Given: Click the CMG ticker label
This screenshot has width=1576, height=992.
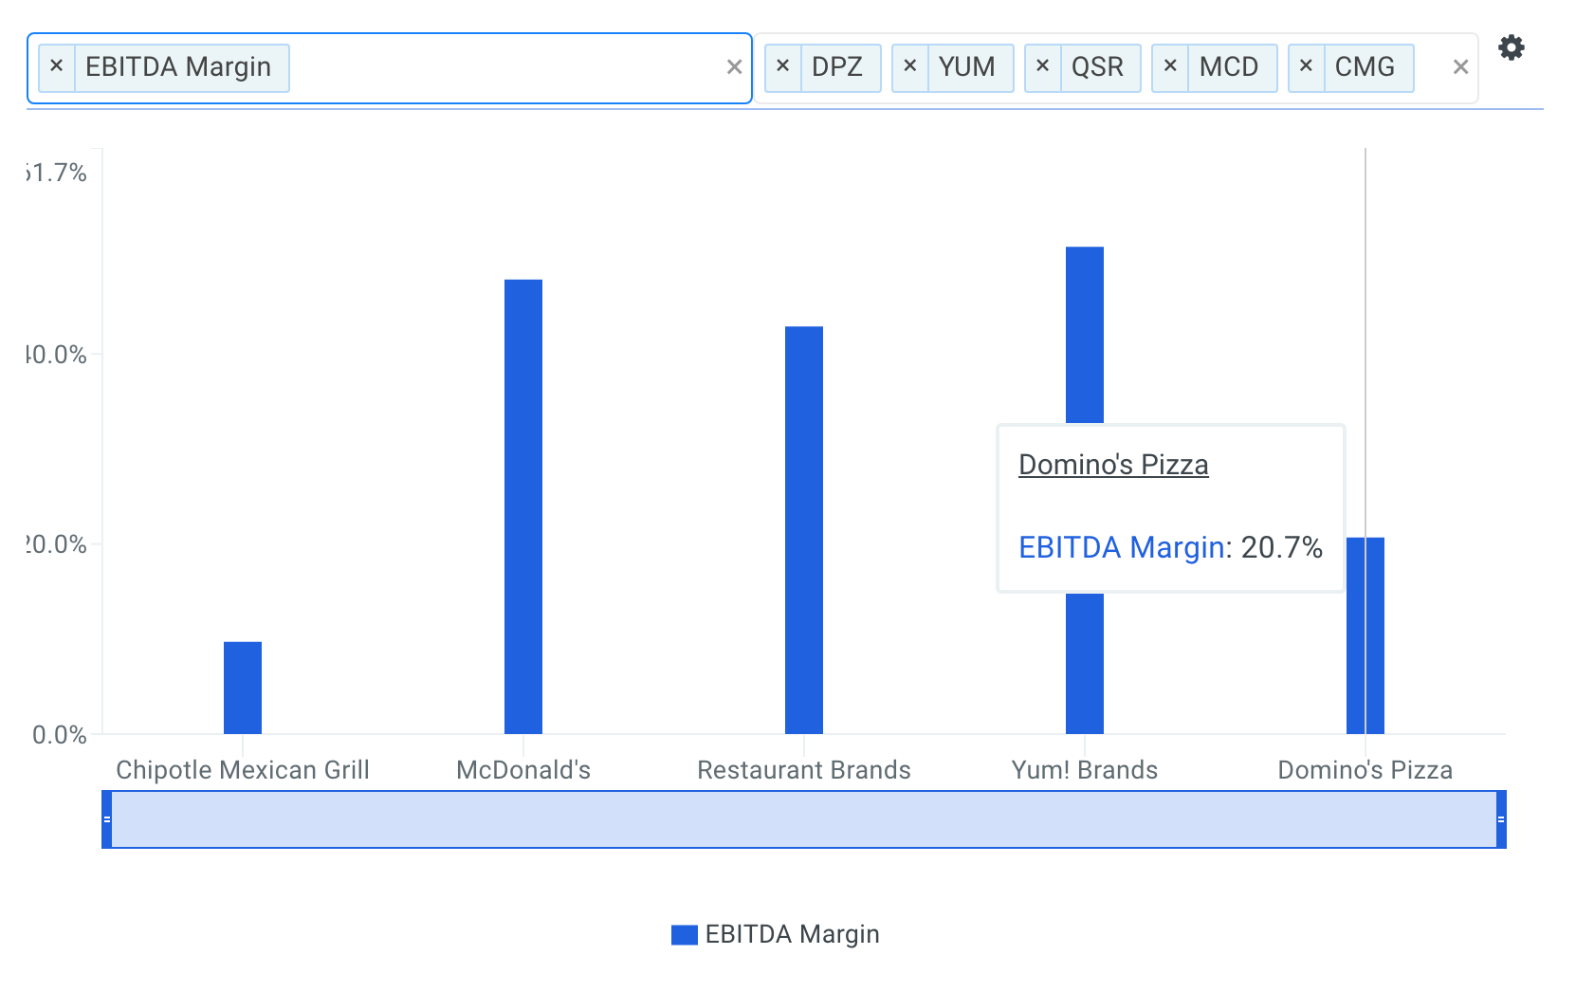Looking at the screenshot, I should pos(1365,67).
